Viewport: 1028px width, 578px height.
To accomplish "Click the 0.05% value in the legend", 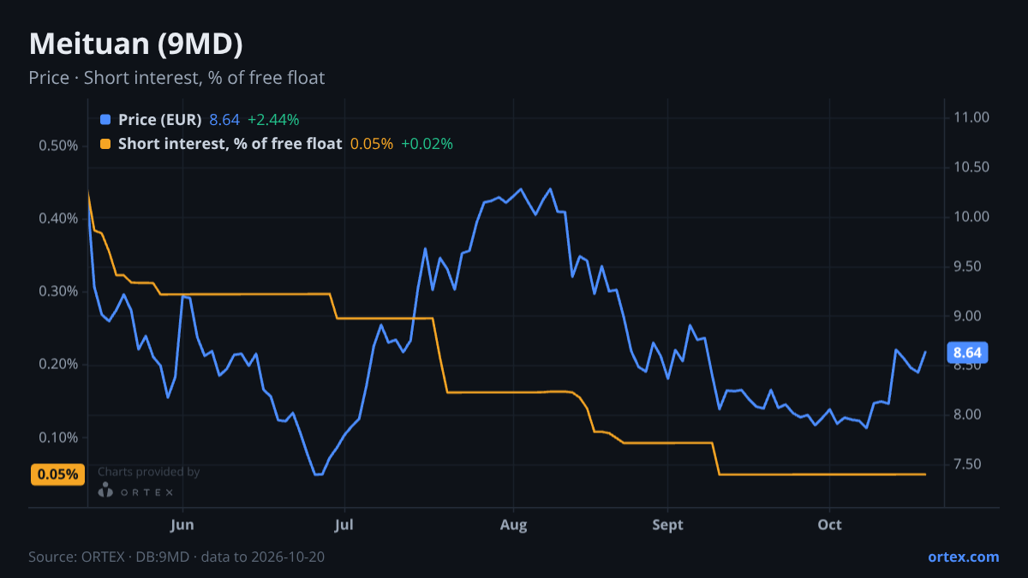I will [372, 144].
